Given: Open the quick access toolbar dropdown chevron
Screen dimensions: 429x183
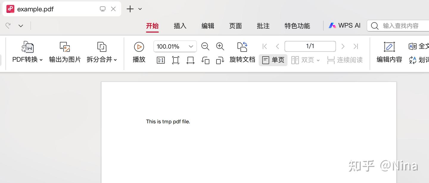Looking at the screenshot, I should click(21, 26).
